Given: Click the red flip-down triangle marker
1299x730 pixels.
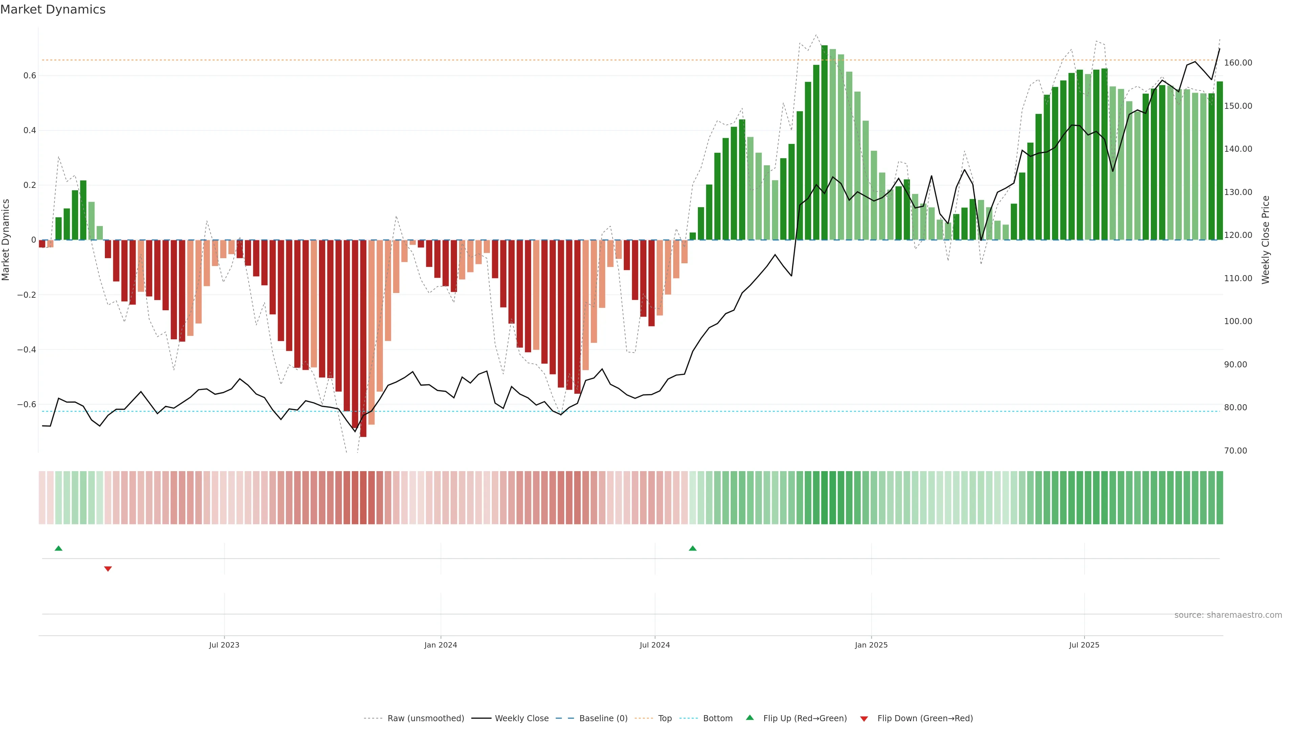Looking at the screenshot, I should 108,569.
